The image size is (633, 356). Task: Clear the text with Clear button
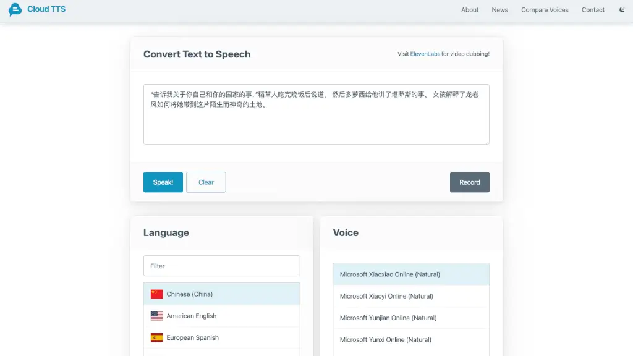click(206, 182)
